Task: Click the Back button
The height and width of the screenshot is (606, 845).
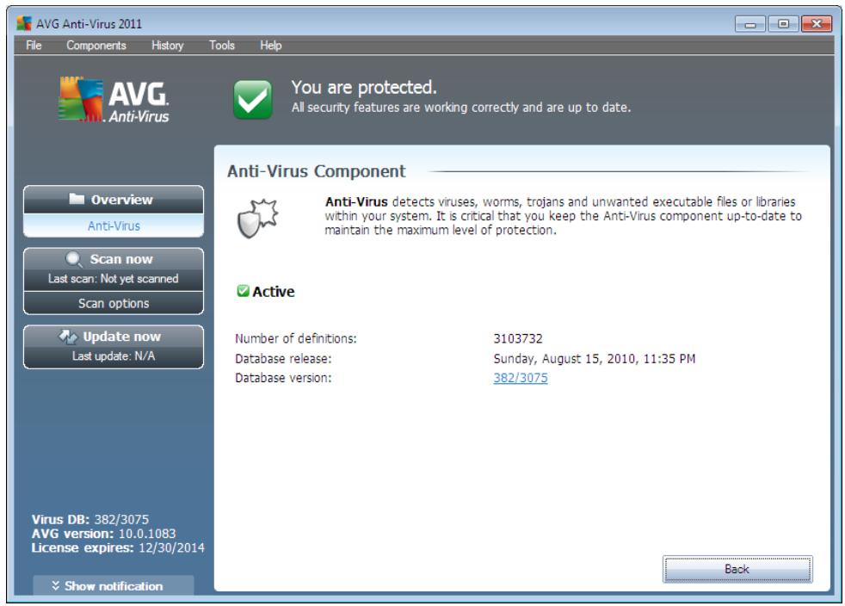Action: (737, 569)
